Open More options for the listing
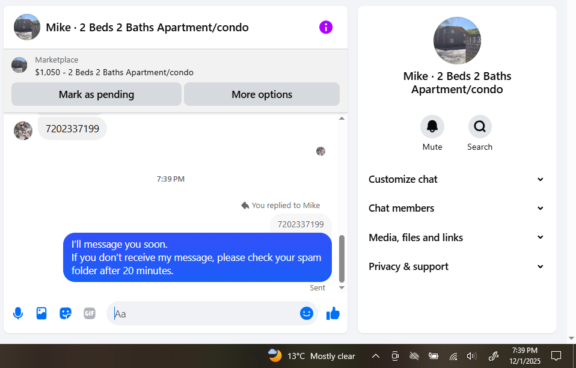576x368 pixels. coord(262,94)
